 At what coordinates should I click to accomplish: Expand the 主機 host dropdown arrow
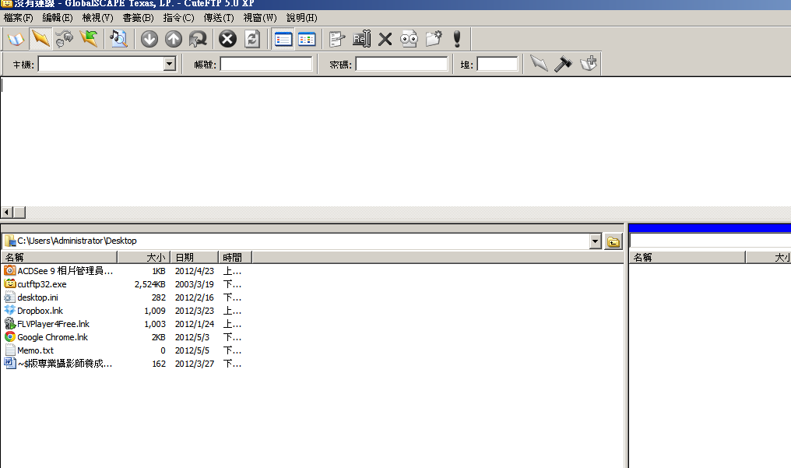click(170, 64)
